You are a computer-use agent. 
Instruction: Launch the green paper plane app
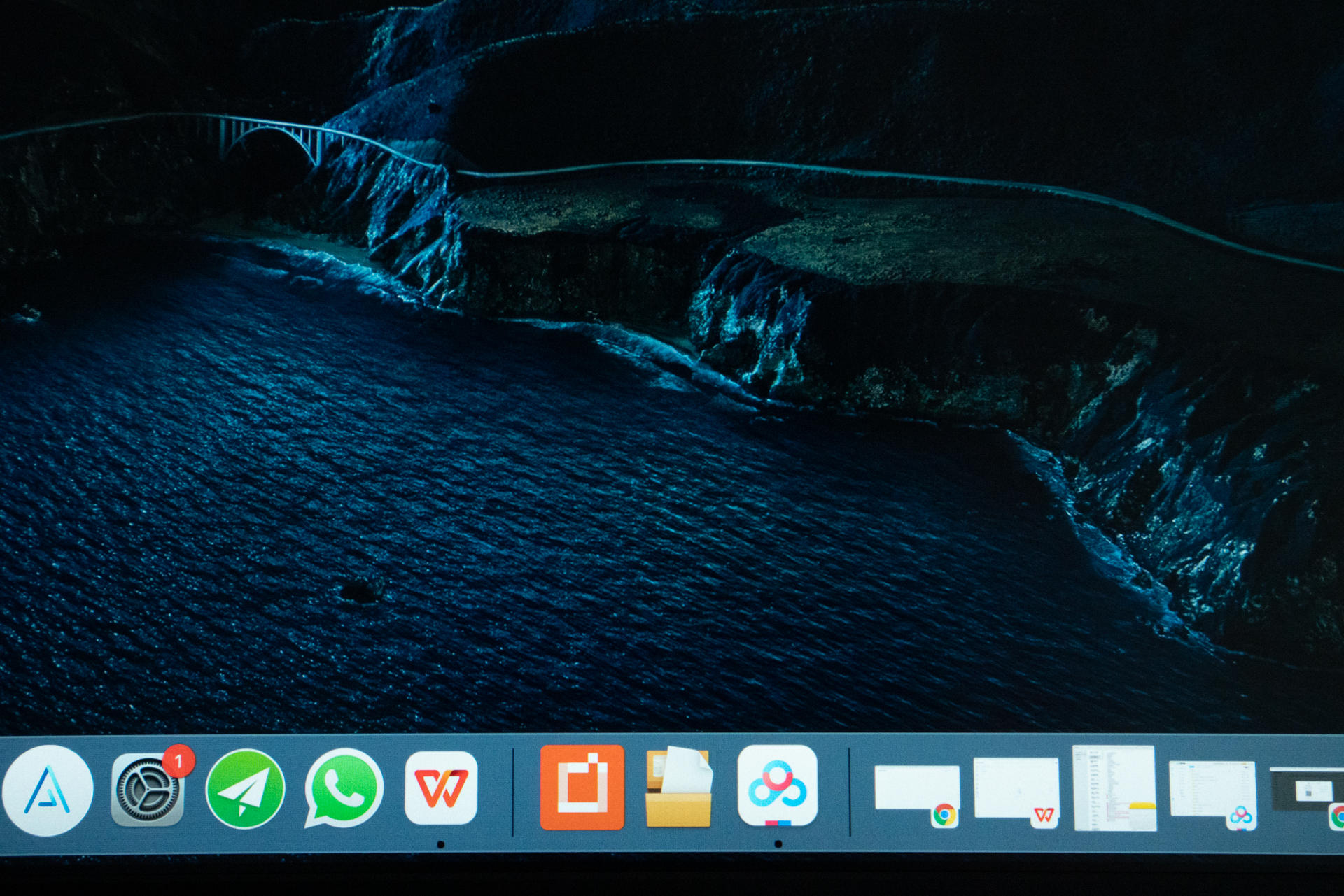[x=245, y=789]
